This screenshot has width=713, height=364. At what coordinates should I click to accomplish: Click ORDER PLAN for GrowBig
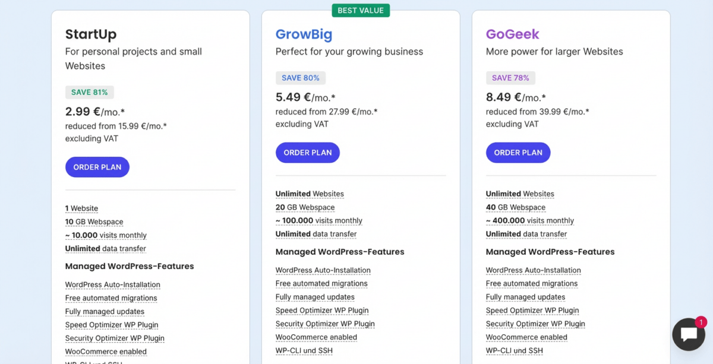pyautogui.click(x=307, y=152)
